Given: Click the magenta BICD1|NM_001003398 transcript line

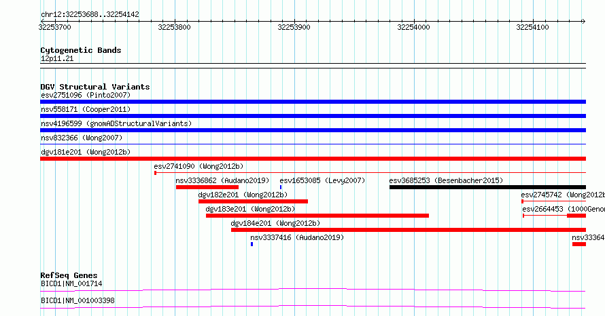Looking at the screenshot, I should point(313,307).
